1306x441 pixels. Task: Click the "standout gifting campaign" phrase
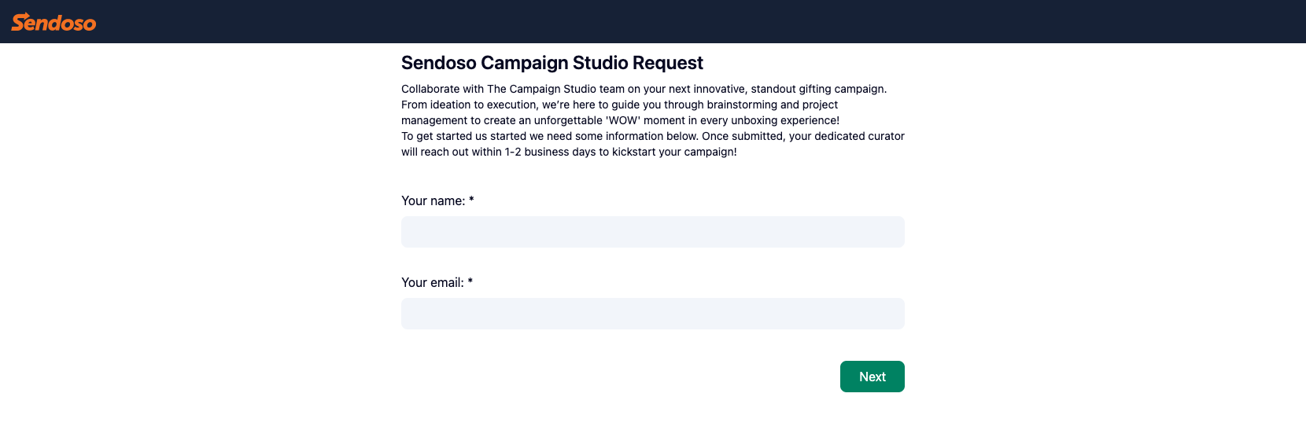pos(818,89)
